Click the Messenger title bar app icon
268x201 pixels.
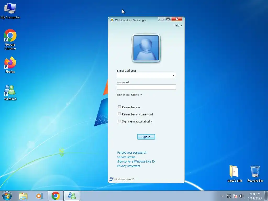112,20
